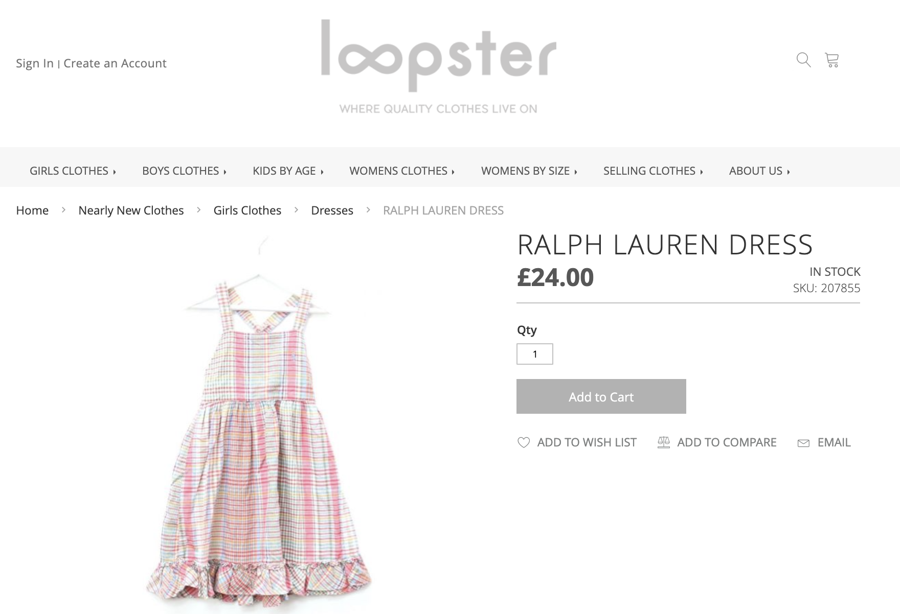Open Create an Account link
This screenshot has width=900, height=614.
(115, 63)
